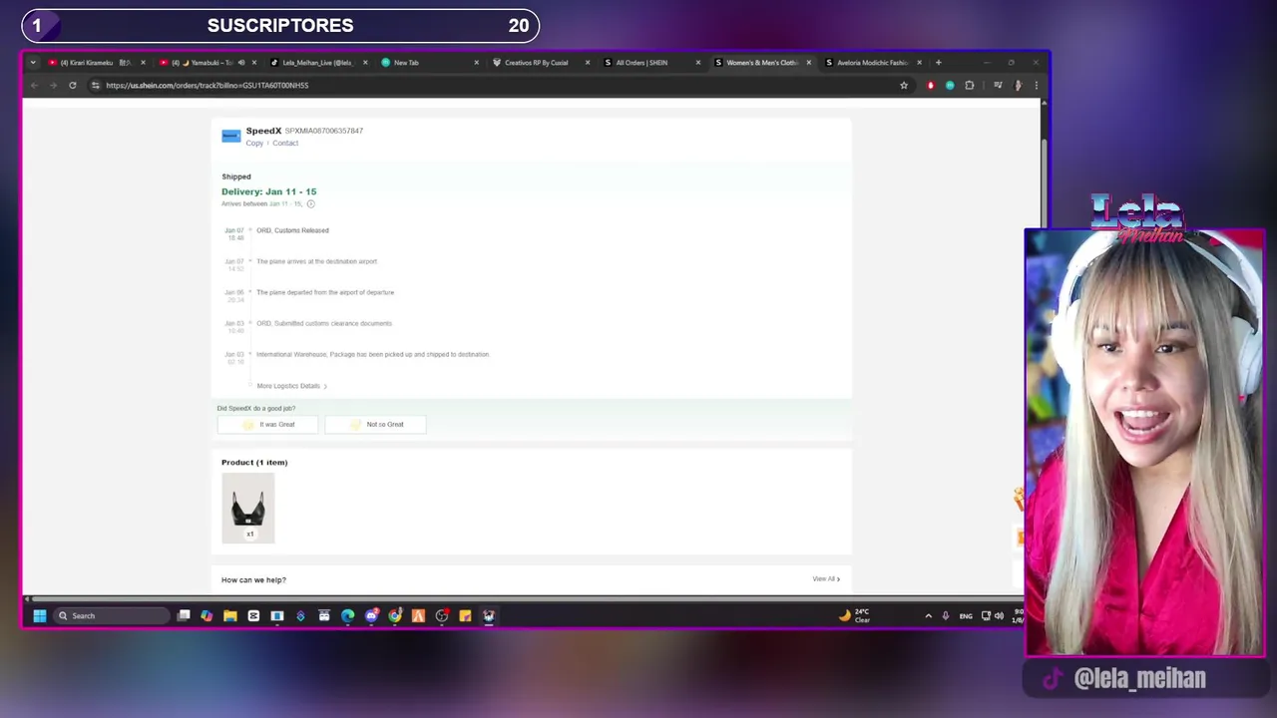This screenshot has height=718, width=1277.
Task: Select 'The plane arrives at the destination airport'
Action: click(x=316, y=261)
